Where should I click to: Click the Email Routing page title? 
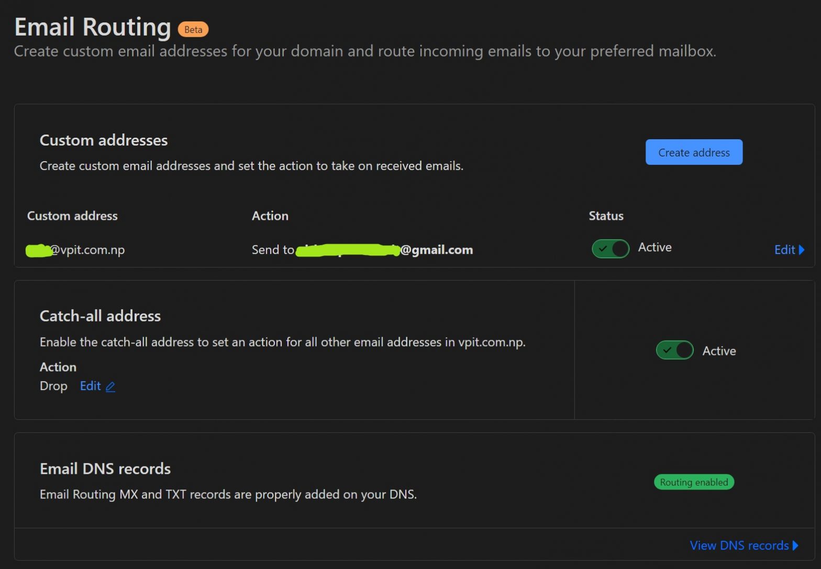click(x=93, y=27)
